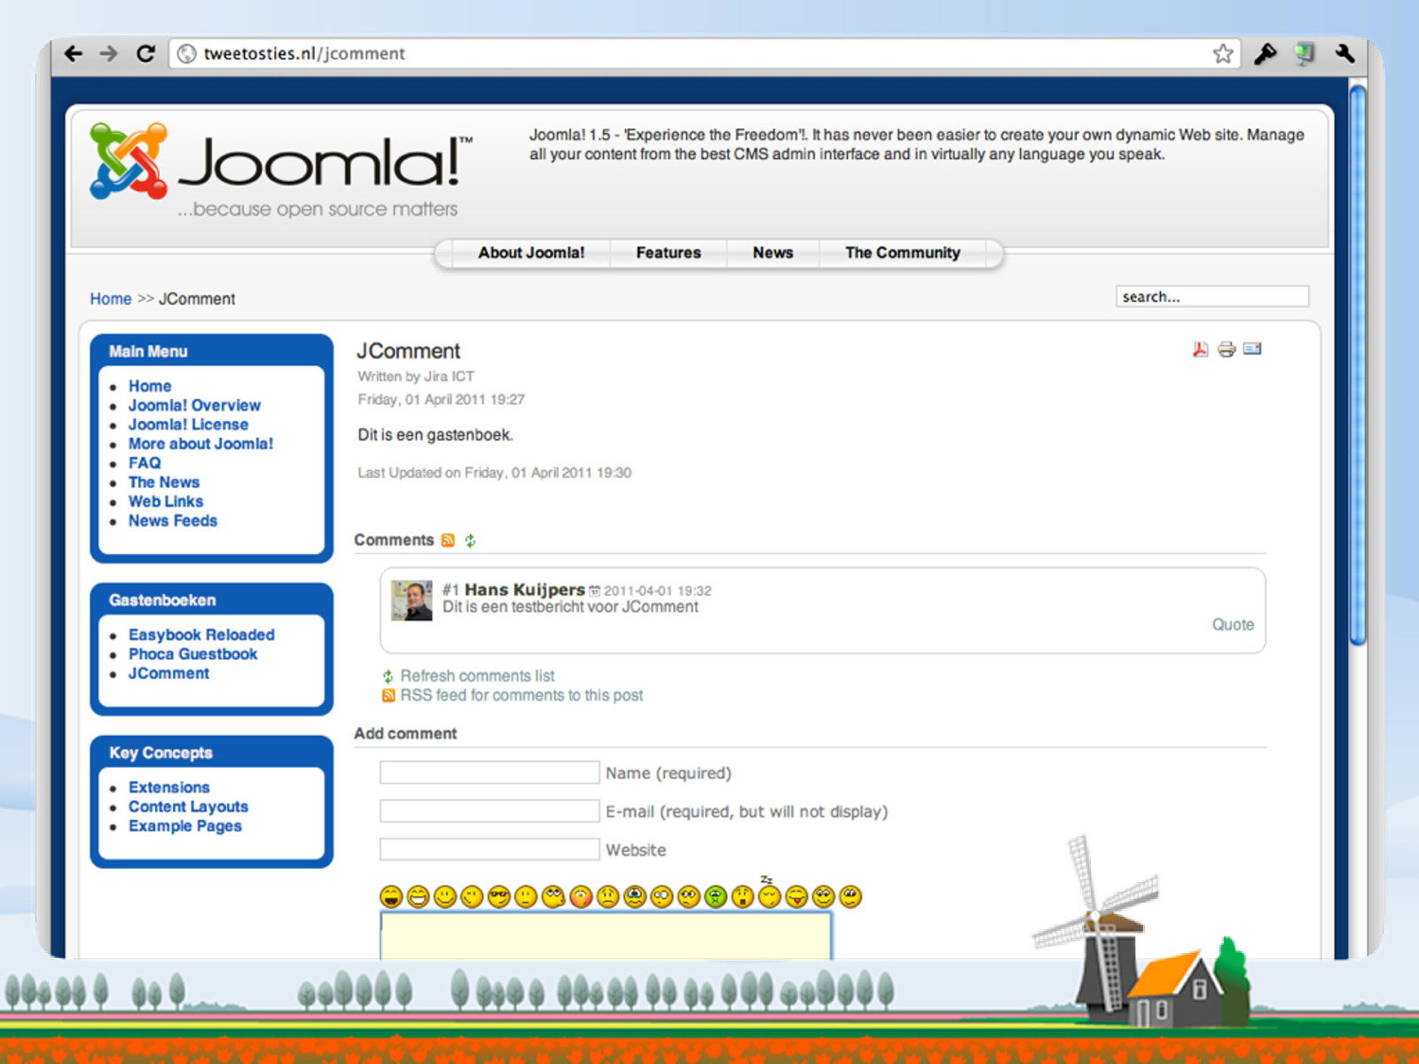Insert the whistling smiley
Viewport: 1419px width, 1064px height.
point(553,896)
